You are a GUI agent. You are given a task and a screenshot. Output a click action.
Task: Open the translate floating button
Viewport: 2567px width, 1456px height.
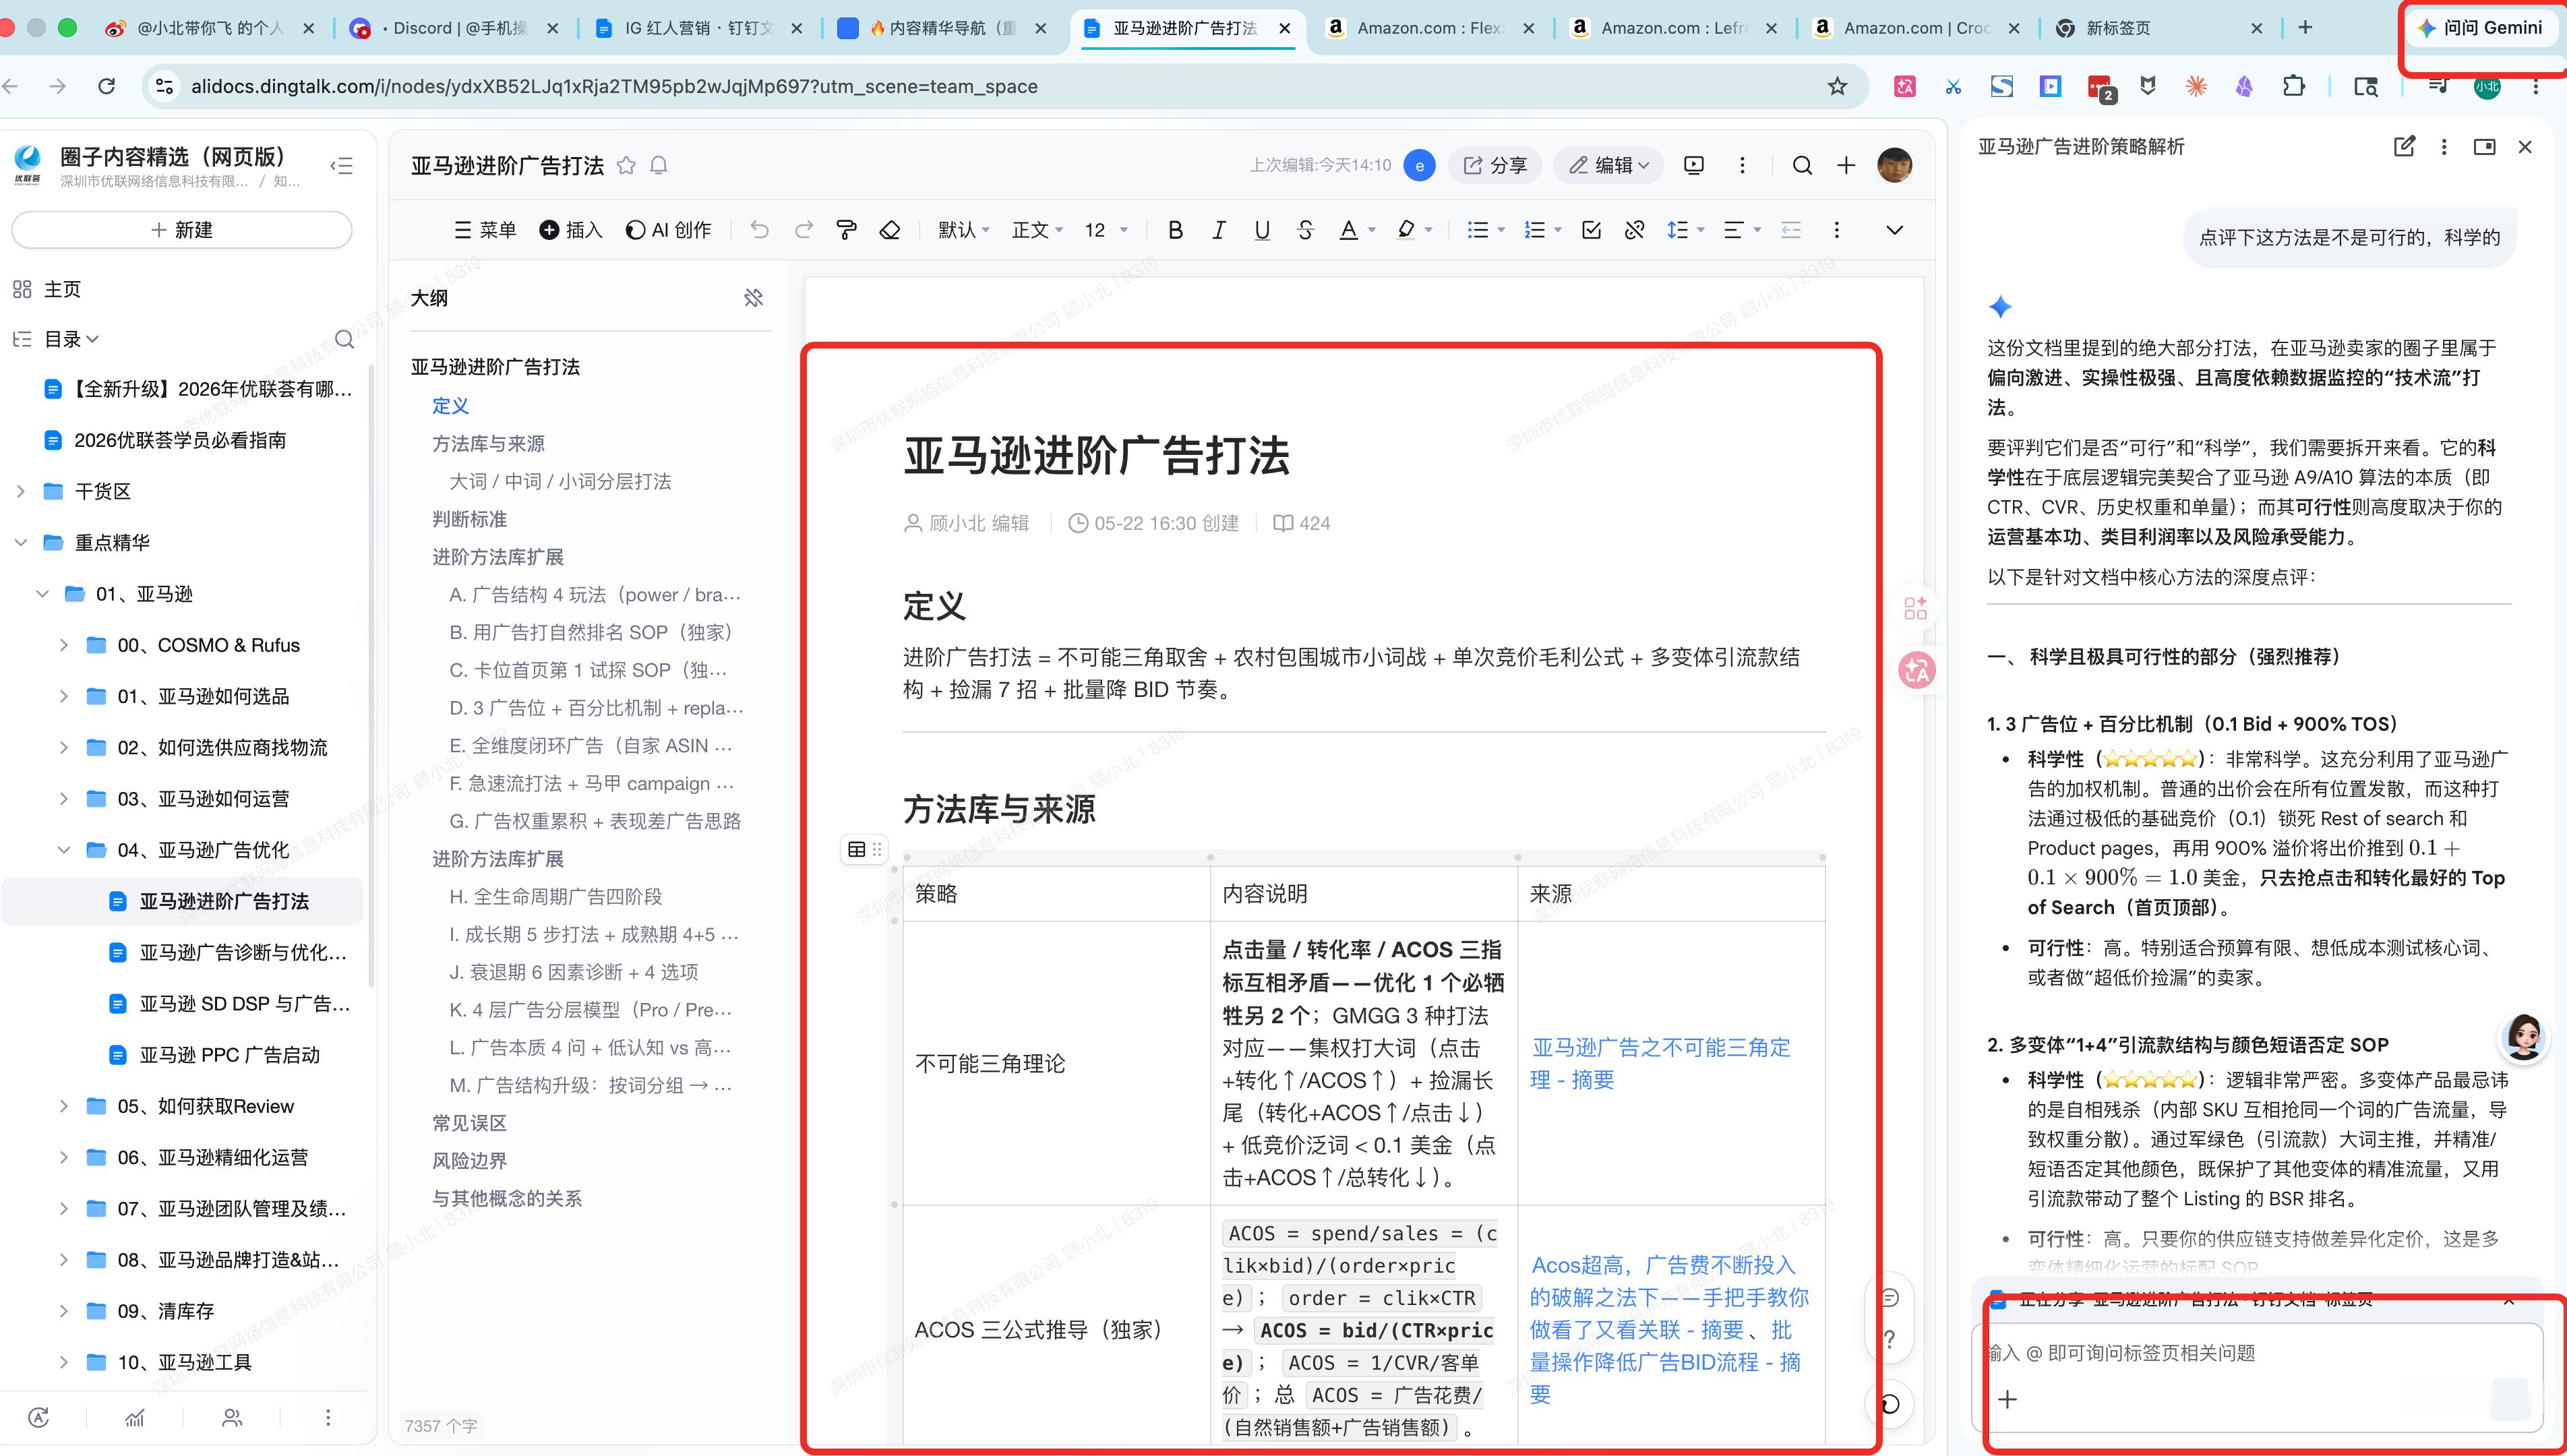(1917, 670)
